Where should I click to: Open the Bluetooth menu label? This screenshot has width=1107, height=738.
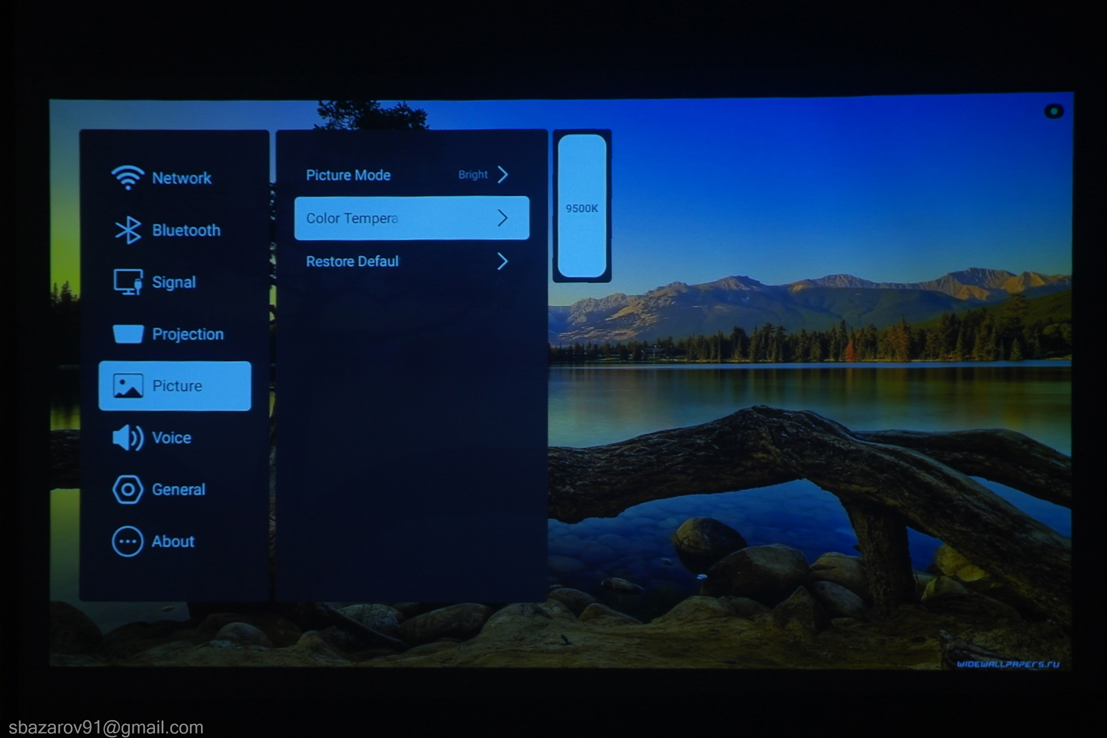[186, 230]
